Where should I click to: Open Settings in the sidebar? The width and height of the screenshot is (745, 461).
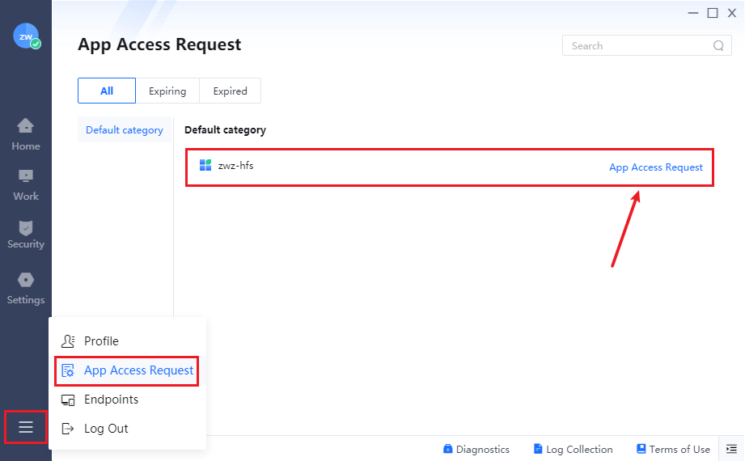[x=26, y=289]
